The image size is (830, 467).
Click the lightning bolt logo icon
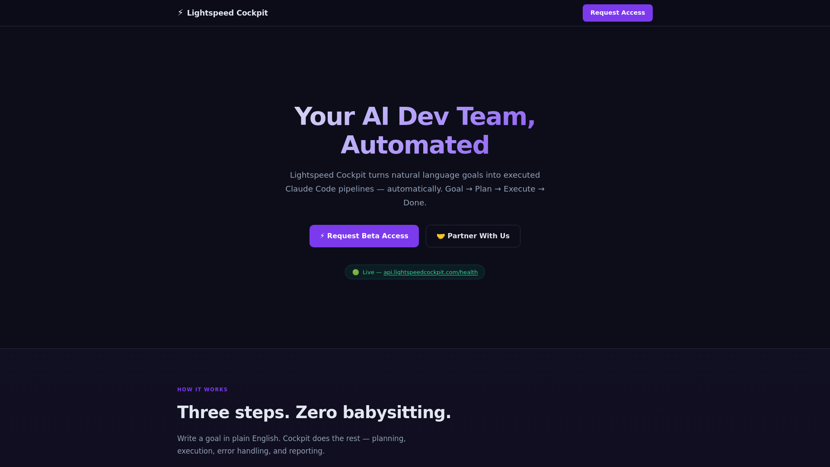point(180,13)
